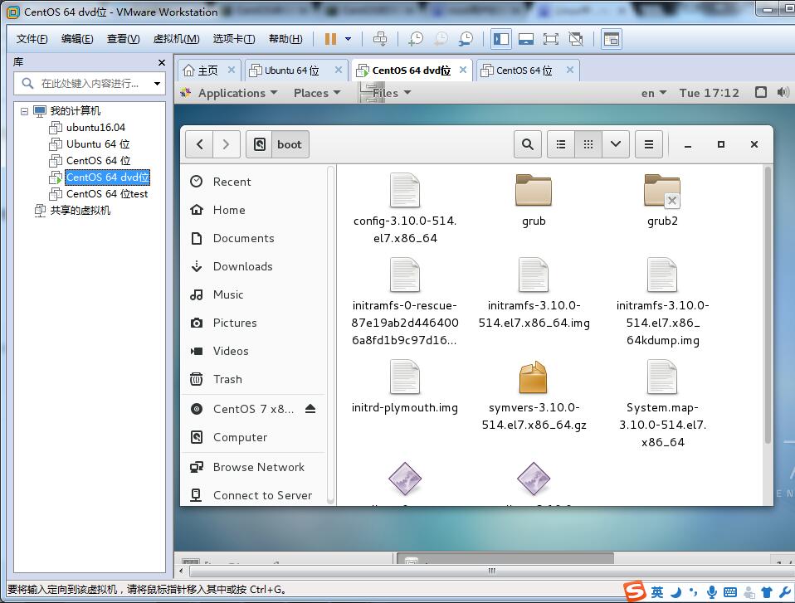The width and height of the screenshot is (795, 603).
Task: Select the grub folder
Action: coord(534,200)
